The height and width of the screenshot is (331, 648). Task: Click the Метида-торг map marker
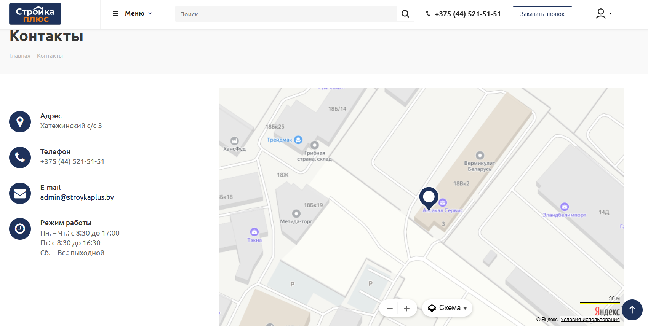click(x=296, y=214)
